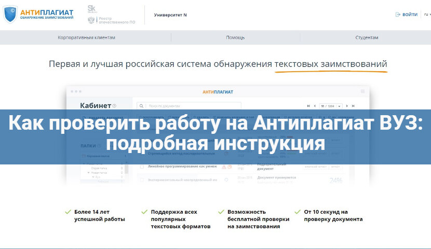Open the page number 11 / 1204 dropdown
This screenshot has width=431, height=249.
pyautogui.click(x=331, y=106)
